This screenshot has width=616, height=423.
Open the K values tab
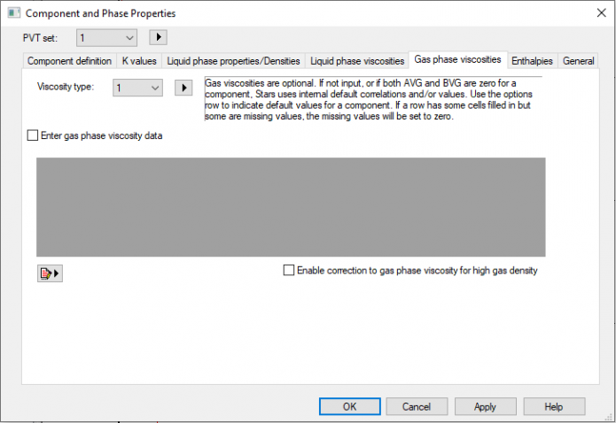pyautogui.click(x=138, y=61)
